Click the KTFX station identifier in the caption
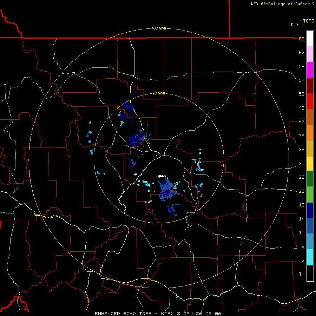316x316 pixels. click(168, 314)
